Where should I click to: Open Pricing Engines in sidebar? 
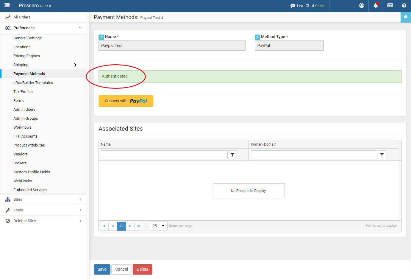(x=26, y=56)
